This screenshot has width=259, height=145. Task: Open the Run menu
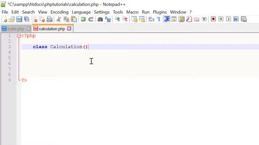click(146, 12)
